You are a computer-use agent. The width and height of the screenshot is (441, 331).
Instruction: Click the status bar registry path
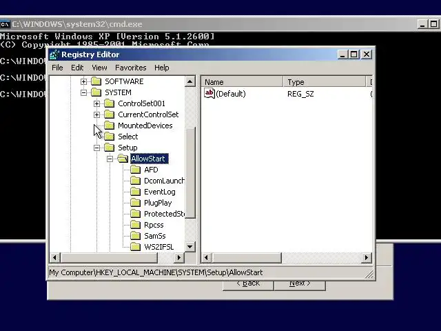[x=156, y=272]
